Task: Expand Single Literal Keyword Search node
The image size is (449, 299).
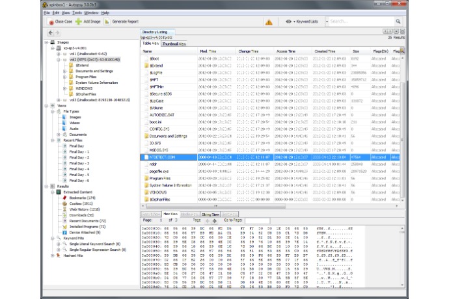Action: 59,244
